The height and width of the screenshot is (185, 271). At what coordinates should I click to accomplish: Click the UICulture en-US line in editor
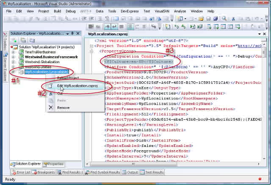[x=138, y=62]
